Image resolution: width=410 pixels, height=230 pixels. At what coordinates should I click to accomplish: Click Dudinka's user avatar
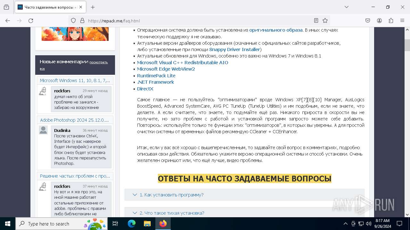coord(43,130)
